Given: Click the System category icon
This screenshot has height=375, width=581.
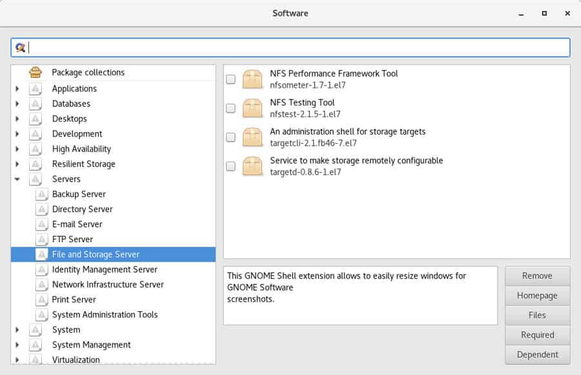Looking at the screenshot, I should click(36, 329).
